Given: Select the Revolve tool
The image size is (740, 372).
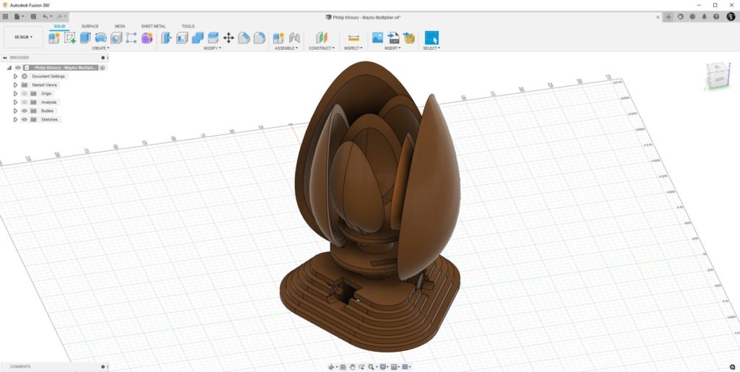Looking at the screenshot, I should pos(101,38).
